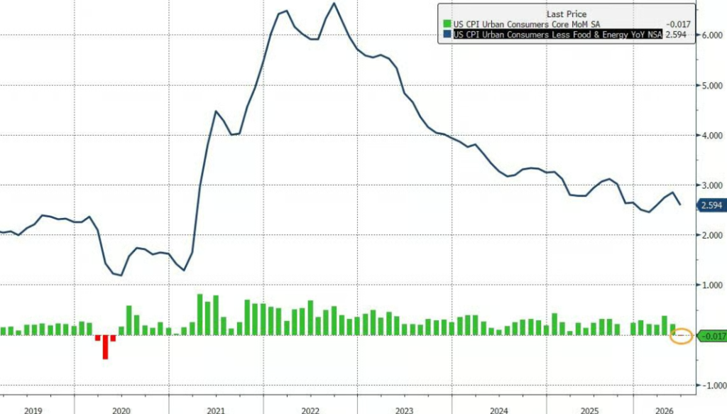Click the 2.000 y-axis label

(712, 236)
